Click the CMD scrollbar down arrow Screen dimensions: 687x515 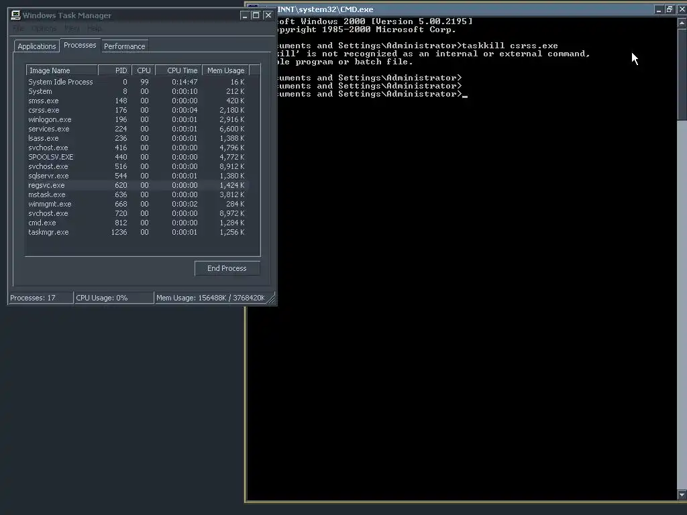pos(682,495)
